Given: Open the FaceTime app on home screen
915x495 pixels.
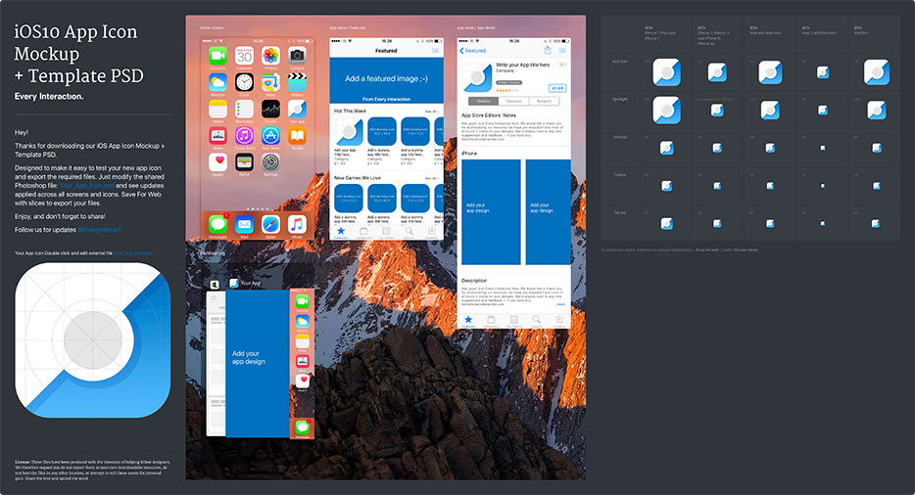Looking at the screenshot, I should pos(217,56).
